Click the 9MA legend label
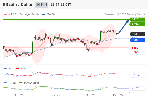Screen dimensions: 148x100 point(23,68)
